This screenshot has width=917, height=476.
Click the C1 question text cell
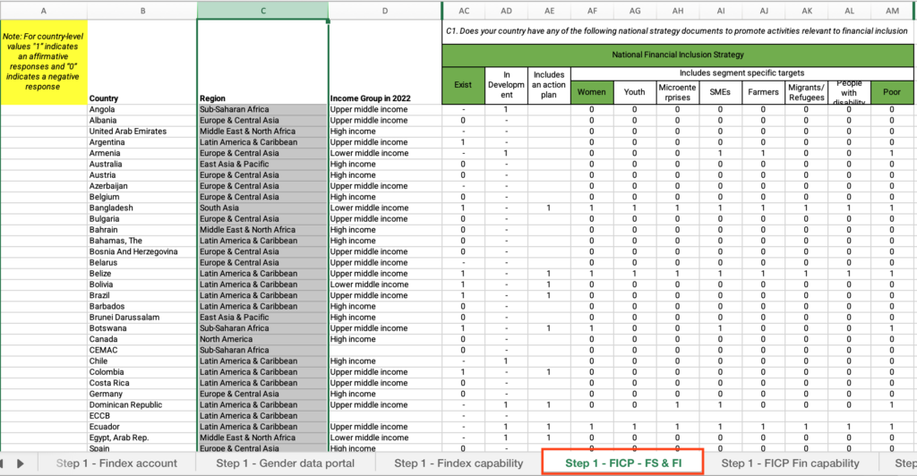click(678, 31)
